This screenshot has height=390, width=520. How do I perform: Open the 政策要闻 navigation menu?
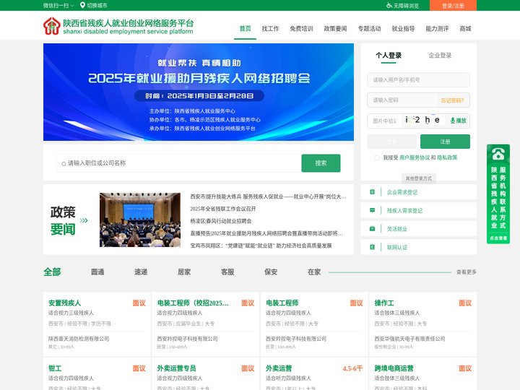coord(335,29)
